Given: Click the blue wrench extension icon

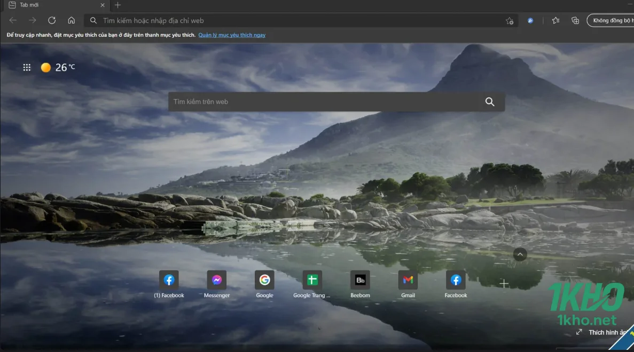Looking at the screenshot, I should tap(530, 21).
